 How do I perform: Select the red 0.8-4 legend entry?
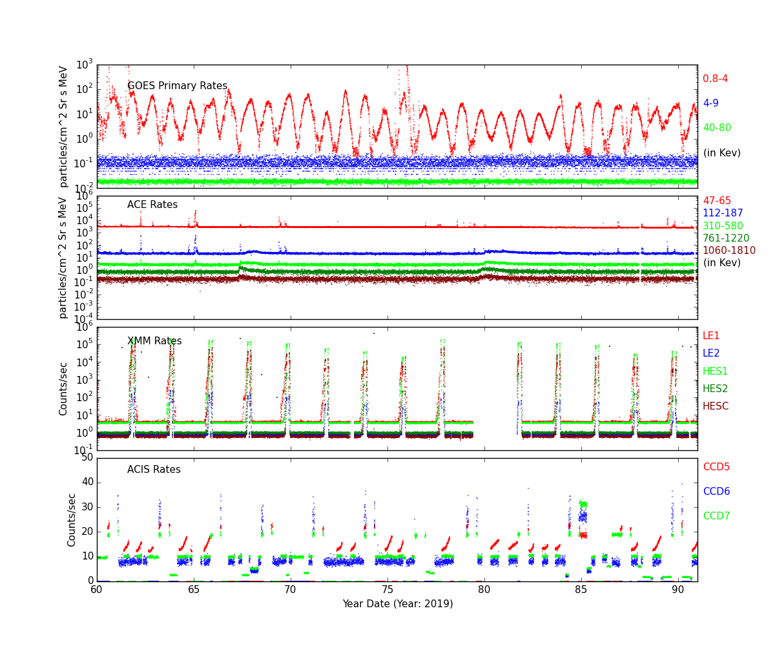(715, 79)
